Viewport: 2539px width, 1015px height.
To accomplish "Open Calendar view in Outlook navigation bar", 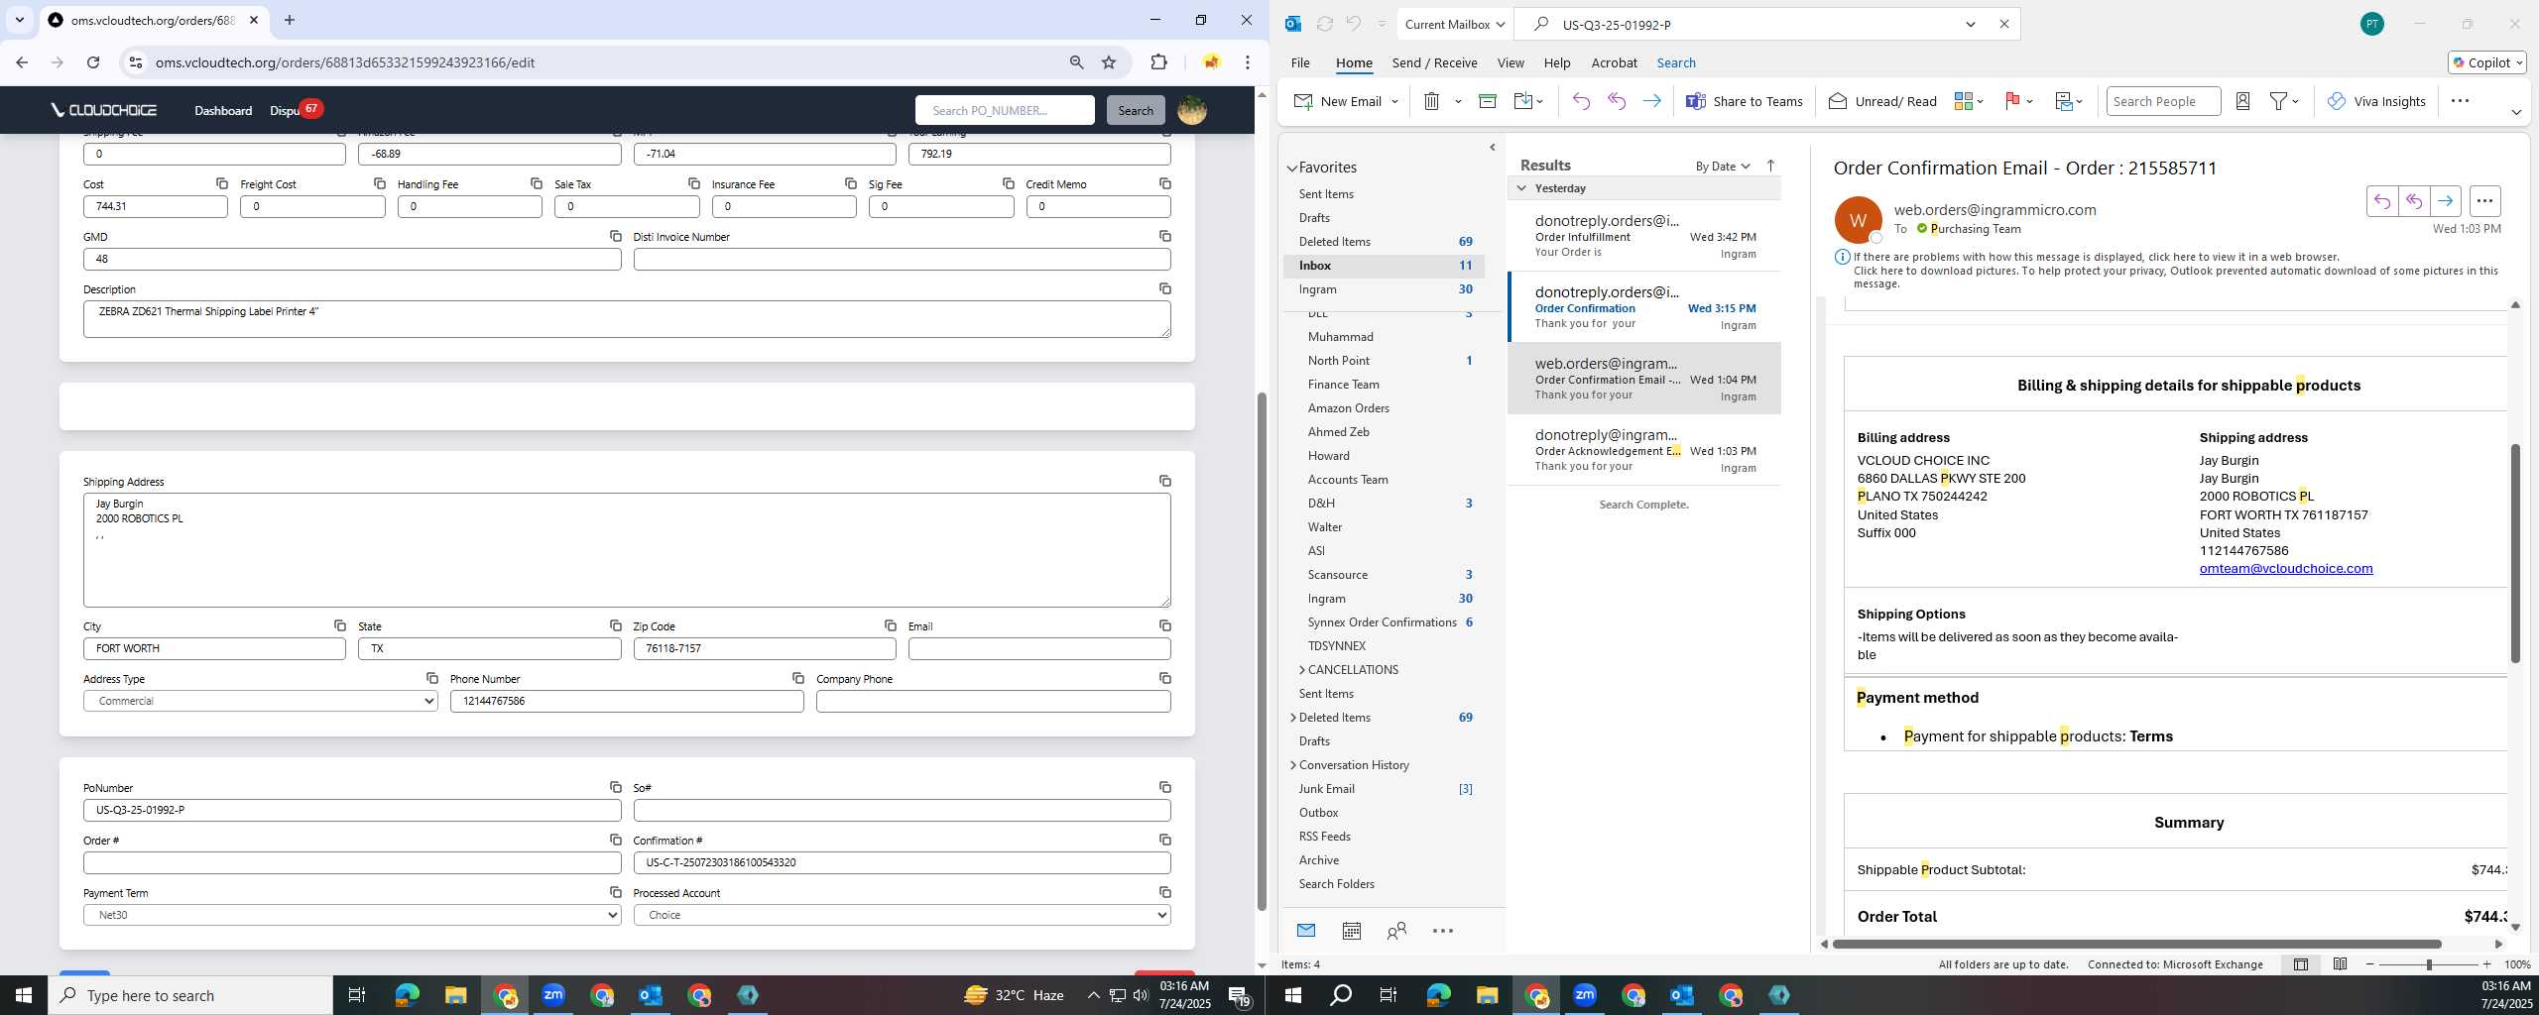I will pos(1351,931).
